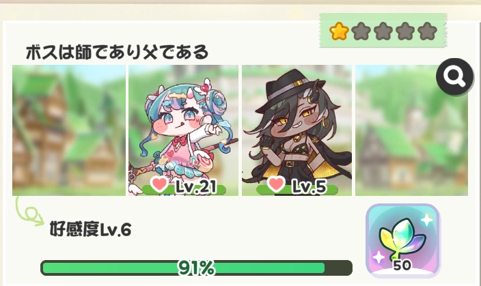Select the black fedora character card
Viewport: 481px width, 286px height.
pos(297,130)
